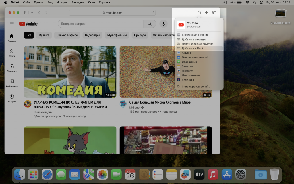
Task: Open a new tab with plus icon
Action: point(206,13)
